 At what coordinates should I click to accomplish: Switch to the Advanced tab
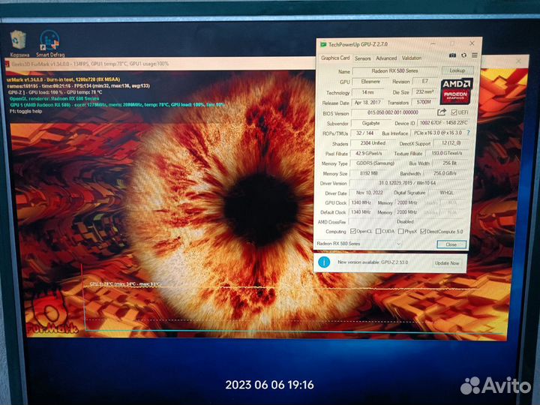point(386,58)
